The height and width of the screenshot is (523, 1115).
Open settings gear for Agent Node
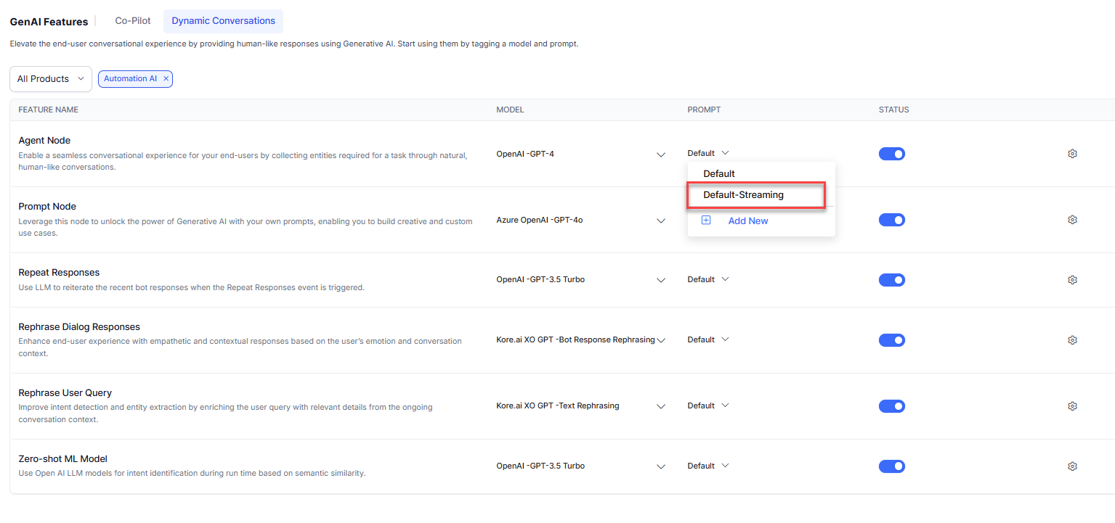(x=1072, y=154)
